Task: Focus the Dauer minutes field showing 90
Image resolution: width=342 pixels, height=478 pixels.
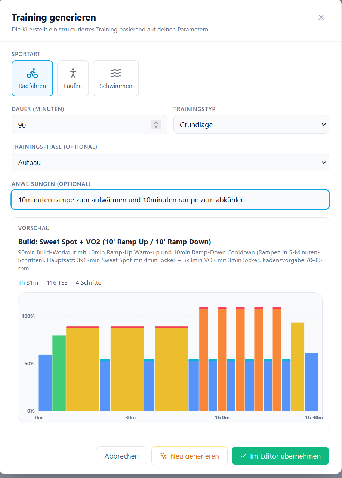Action: point(89,125)
